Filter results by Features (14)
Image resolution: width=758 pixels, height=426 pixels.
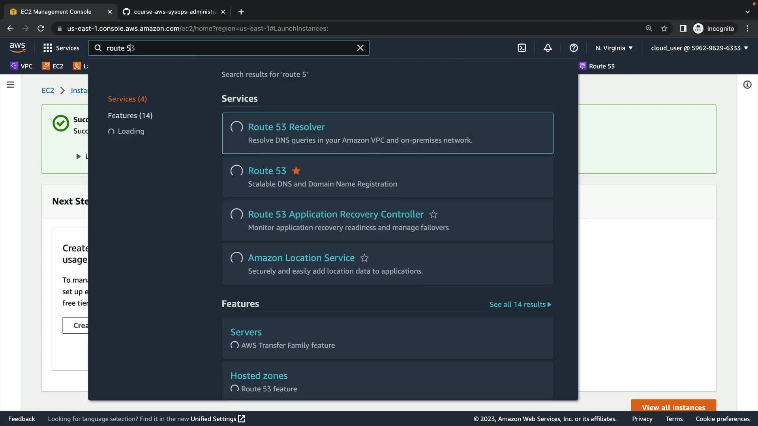pos(130,116)
